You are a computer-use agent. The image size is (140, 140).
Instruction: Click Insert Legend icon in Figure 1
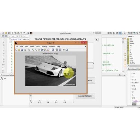point(60,50)
